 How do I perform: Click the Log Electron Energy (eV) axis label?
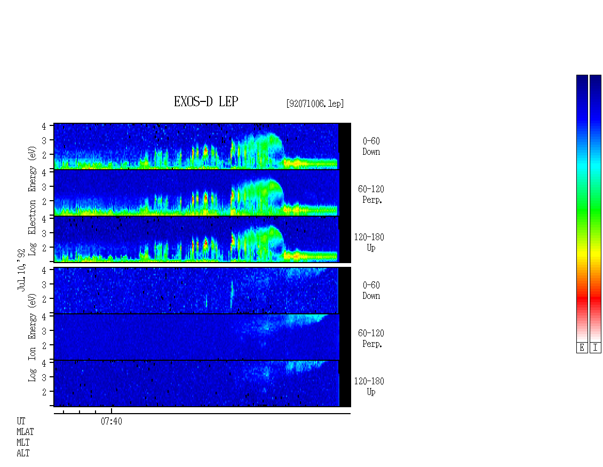(32, 201)
